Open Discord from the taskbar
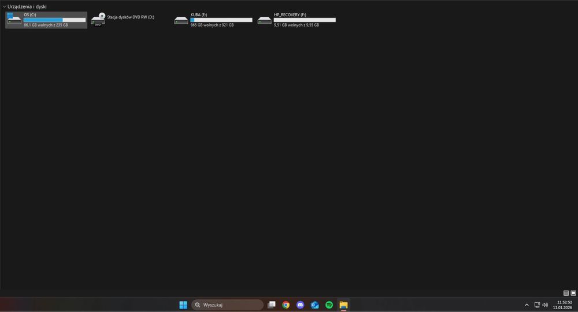Viewport: 578px width, 312px height. click(301, 305)
